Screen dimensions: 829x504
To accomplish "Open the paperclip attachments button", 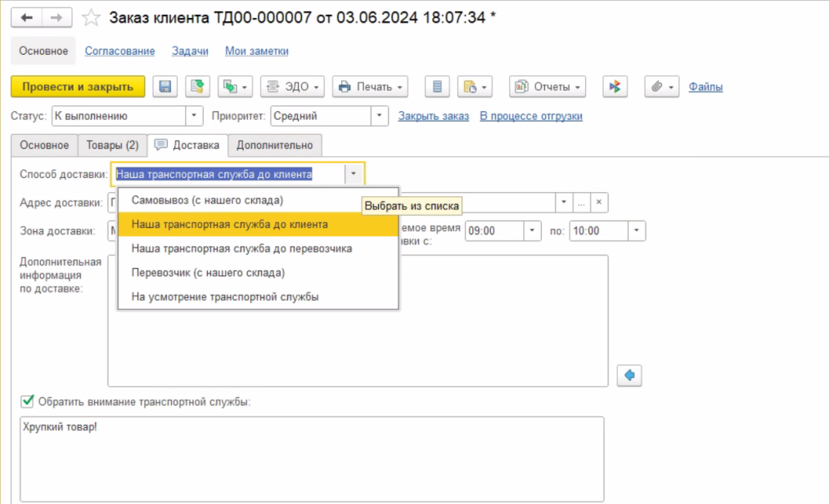I will point(661,87).
